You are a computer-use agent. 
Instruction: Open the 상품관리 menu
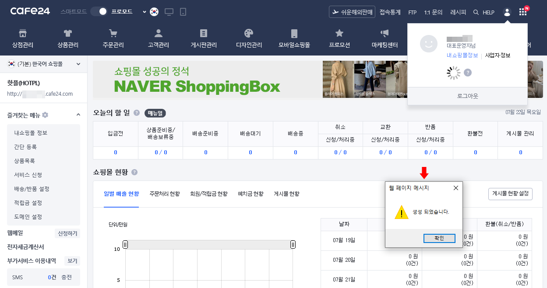point(68,38)
